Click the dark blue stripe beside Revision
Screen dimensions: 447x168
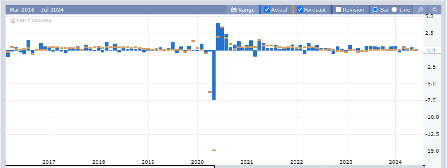tap(332, 10)
